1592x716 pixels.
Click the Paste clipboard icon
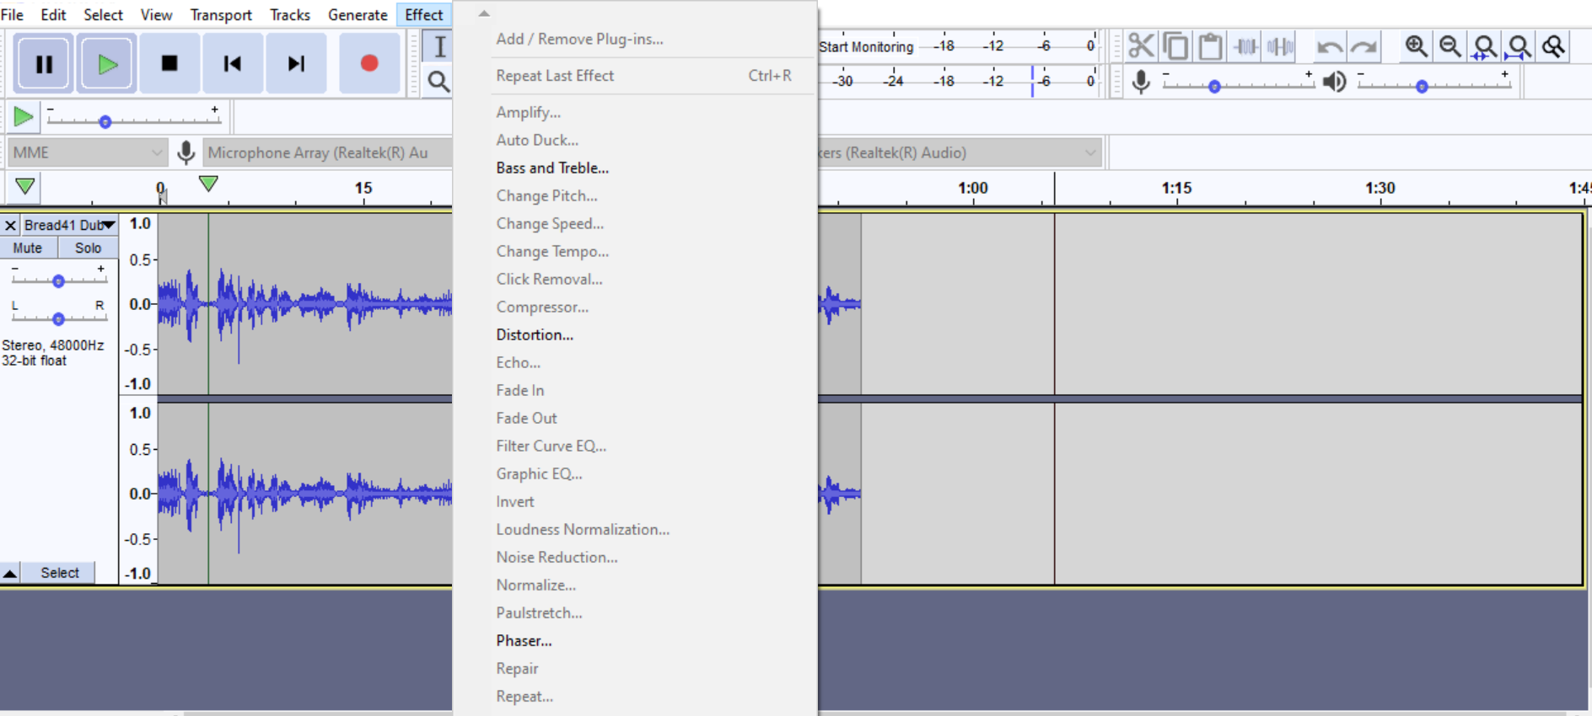pyautogui.click(x=1210, y=46)
